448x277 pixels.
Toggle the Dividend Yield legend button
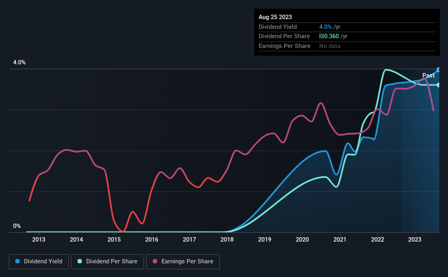(39, 262)
